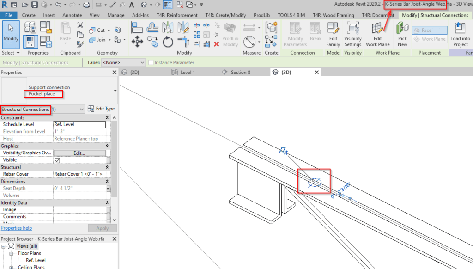Close the active {3D} view tab
The height and width of the screenshot is (269, 473).
pos(317,73)
